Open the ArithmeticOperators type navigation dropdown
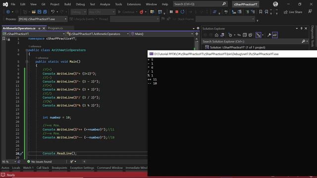This screenshot has width=317, height=178. [98, 34]
